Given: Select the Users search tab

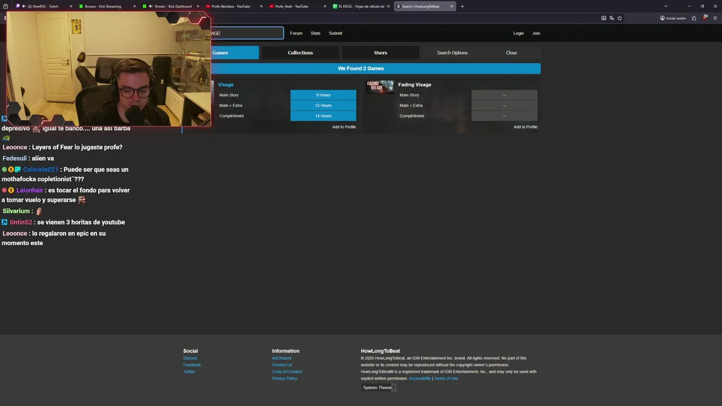Looking at the screenshot, I should [x=381, y=52].
